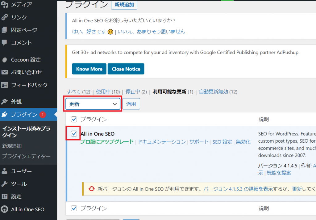
Task: Click はい、好きです link
Action: (89, 32)
